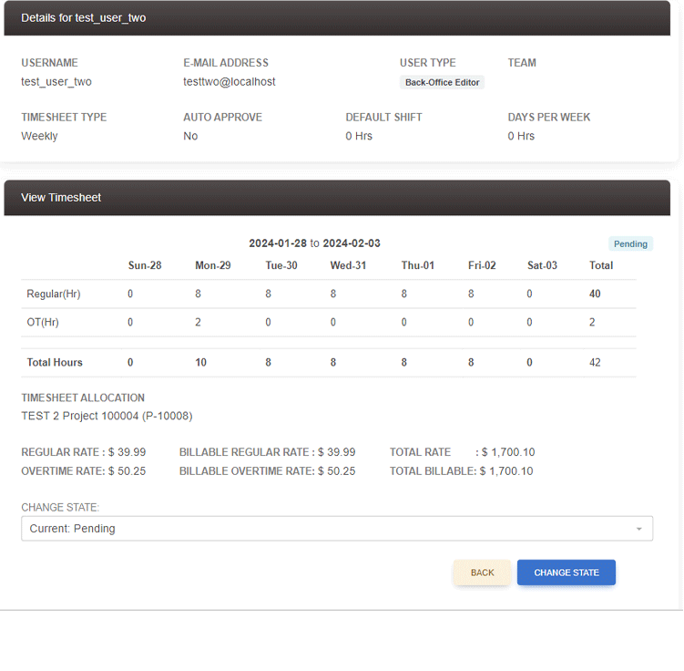
Task: Click the Fri-02 column header
Action: pyautogui.click(x=482, y=265)
